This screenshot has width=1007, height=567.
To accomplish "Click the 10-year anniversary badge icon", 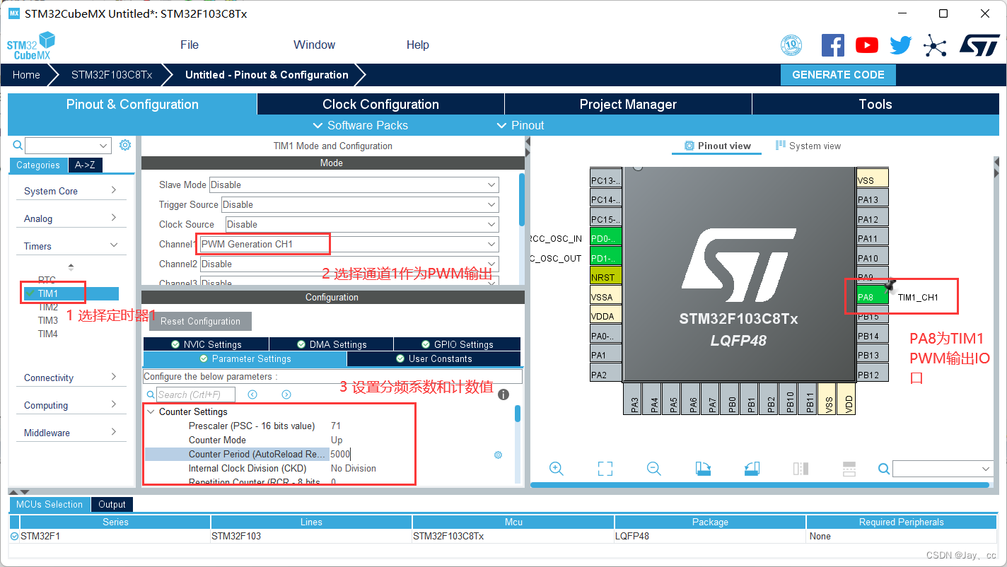I will point(791,45).
